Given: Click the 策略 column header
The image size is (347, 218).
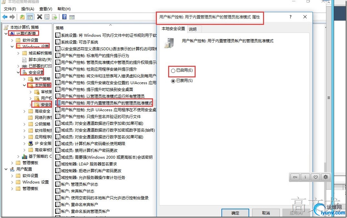Looking at the screenshot, I should pyautogui.click(x=60, y=28).
